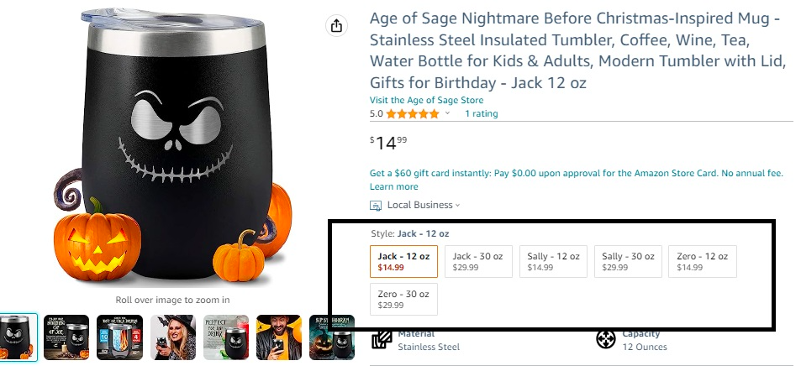Click the share icon beside product image
Screen dimensions: 801x366
coord(337,26)
